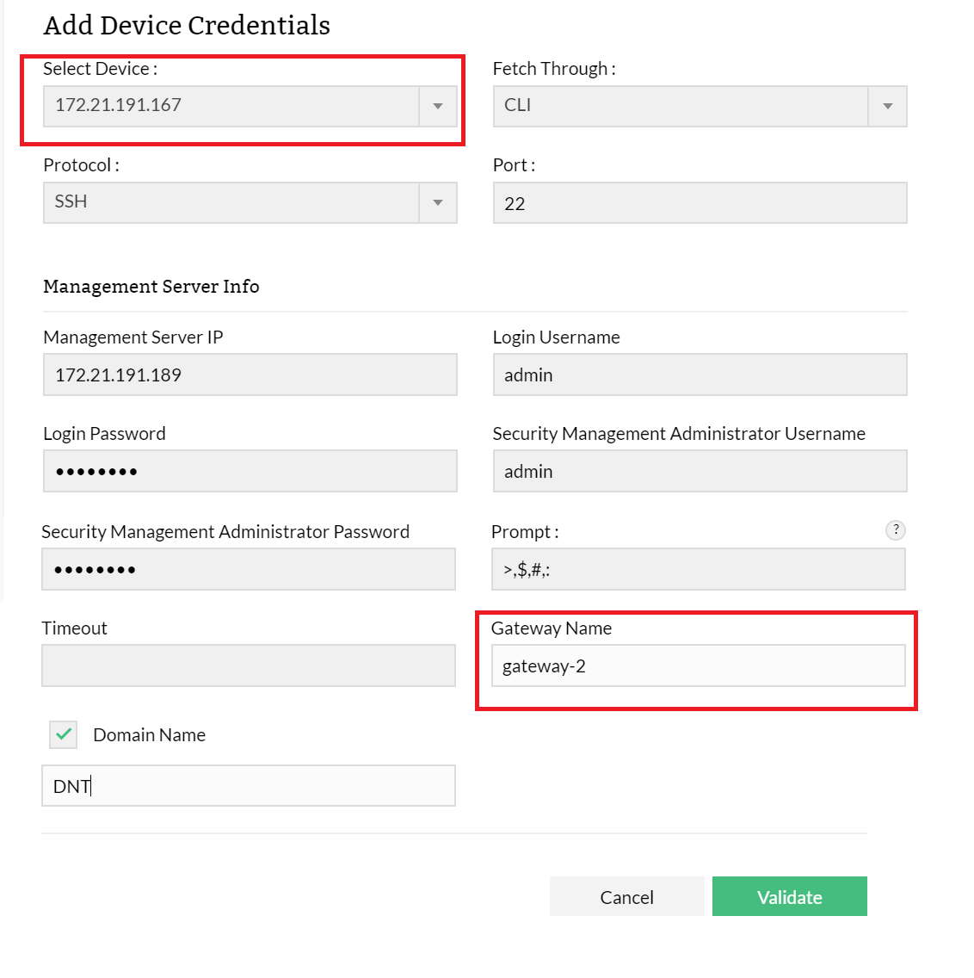This screenshot has height=978, width=974.
Task: Focus the empty Timeout field
Action: [x=248, y=665]
